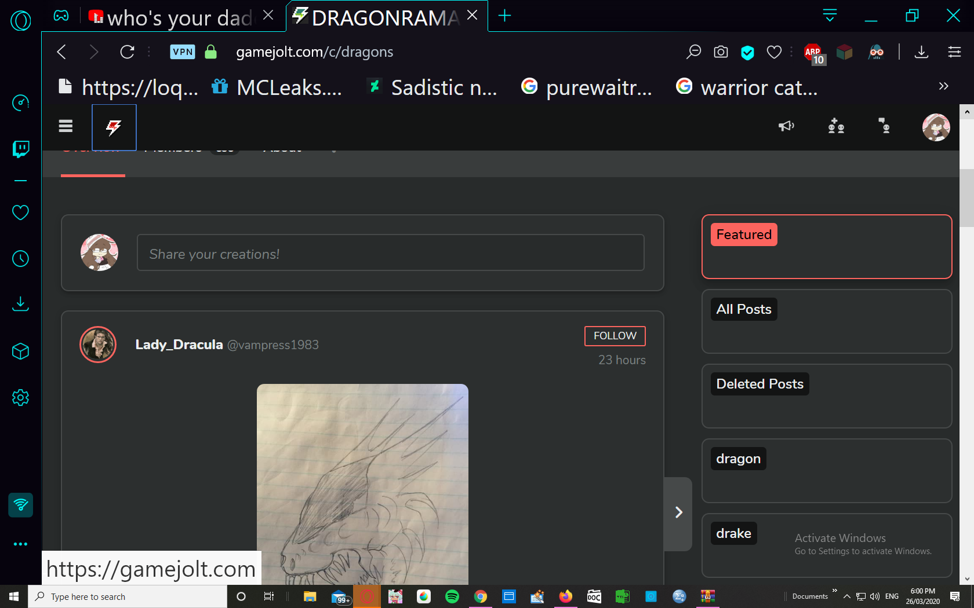The image size is (974, 608).
Task: Click the Game Jolt lightning logo
Action: pos(114,127)
